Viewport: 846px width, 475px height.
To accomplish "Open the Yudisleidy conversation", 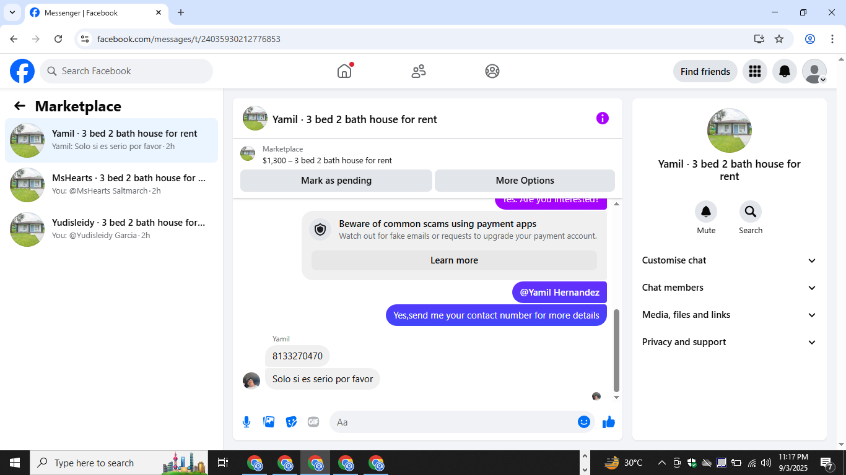I will (x=111, y=229).
